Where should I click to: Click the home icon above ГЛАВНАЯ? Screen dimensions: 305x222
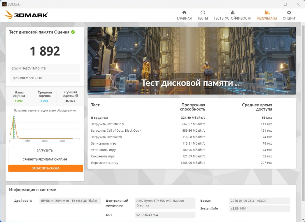tap(184, 12)
